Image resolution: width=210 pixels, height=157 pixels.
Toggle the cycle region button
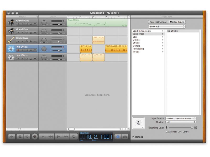pyautogui.click(x=73, y=137)
